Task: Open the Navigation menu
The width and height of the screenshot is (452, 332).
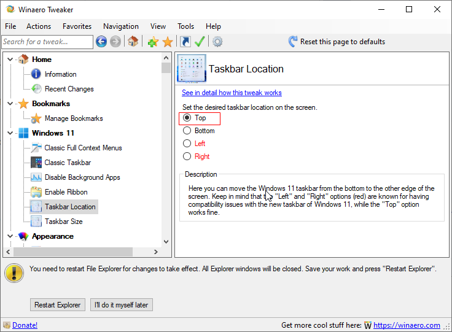Action: (x=121, y=26)
